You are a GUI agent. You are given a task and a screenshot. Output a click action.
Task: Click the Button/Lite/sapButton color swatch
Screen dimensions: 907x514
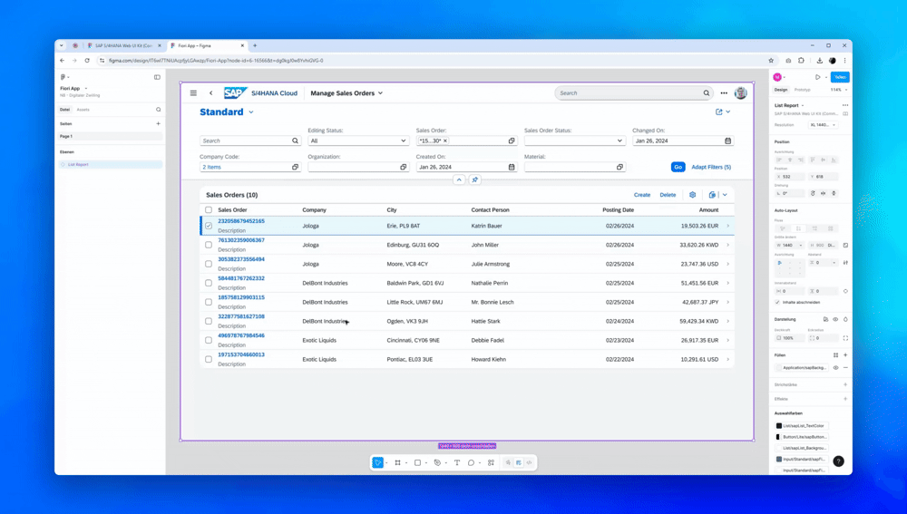(778, 437)
